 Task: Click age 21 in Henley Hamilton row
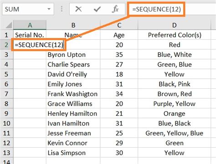point(119,113)
